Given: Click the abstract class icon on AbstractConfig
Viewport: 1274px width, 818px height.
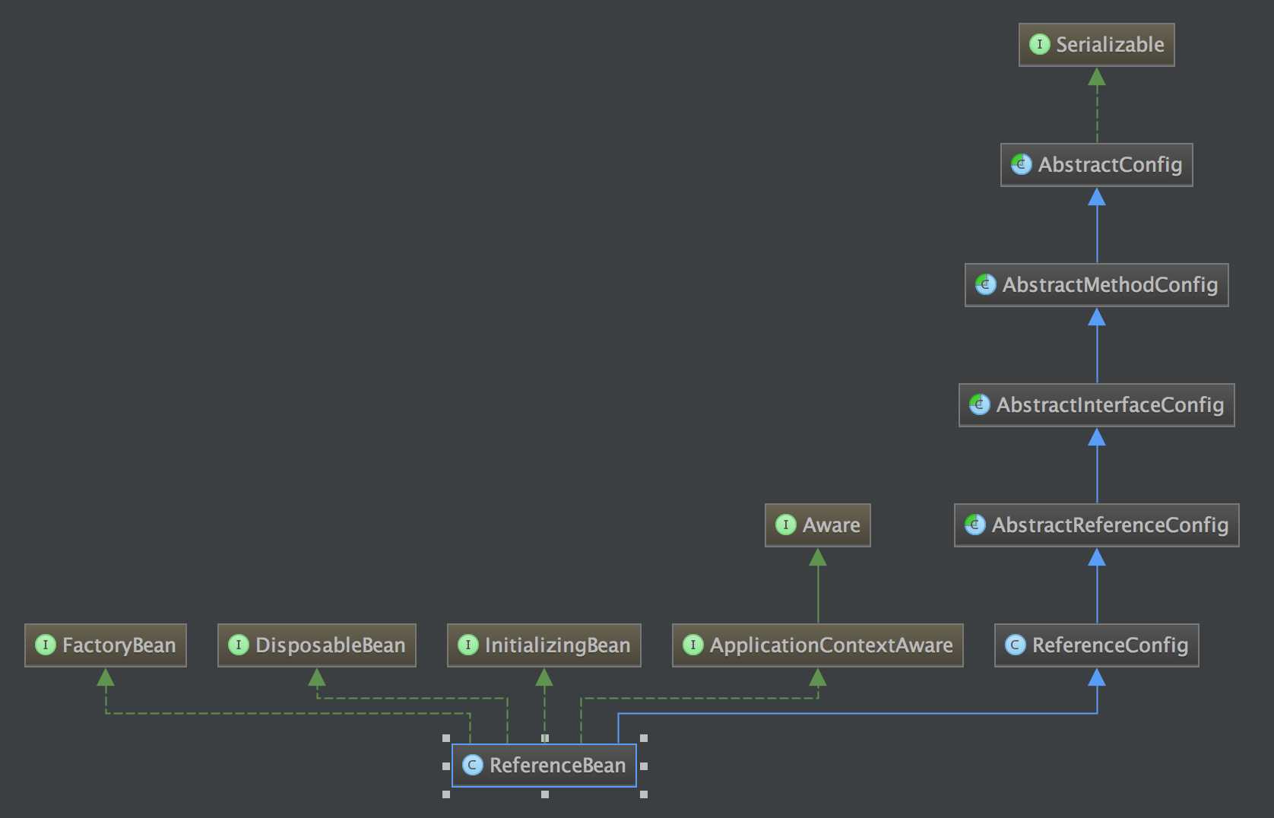Looking at the screenshot, I should pyautogui.click(x=1021, y=164).
